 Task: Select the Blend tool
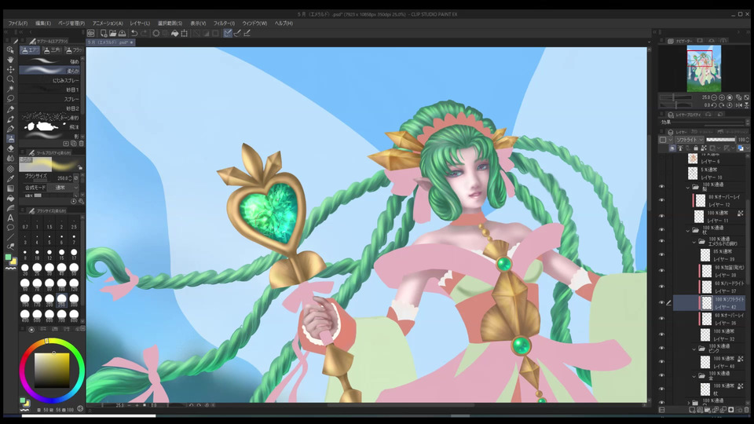(x=10, y=159)
